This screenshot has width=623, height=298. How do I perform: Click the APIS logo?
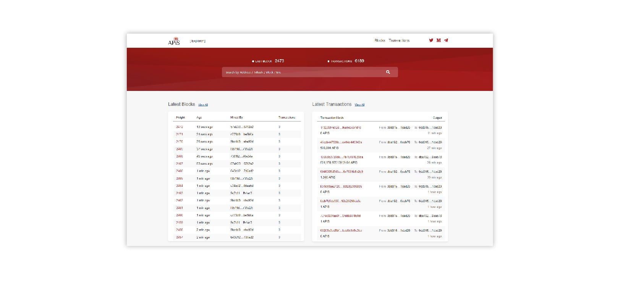click(174, 41)
